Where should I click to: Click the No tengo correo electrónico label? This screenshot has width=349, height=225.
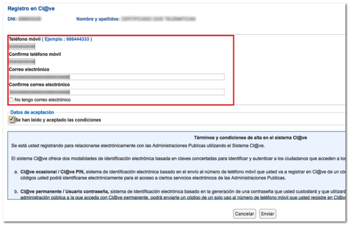pyautogui.click(x=42, y=100)
